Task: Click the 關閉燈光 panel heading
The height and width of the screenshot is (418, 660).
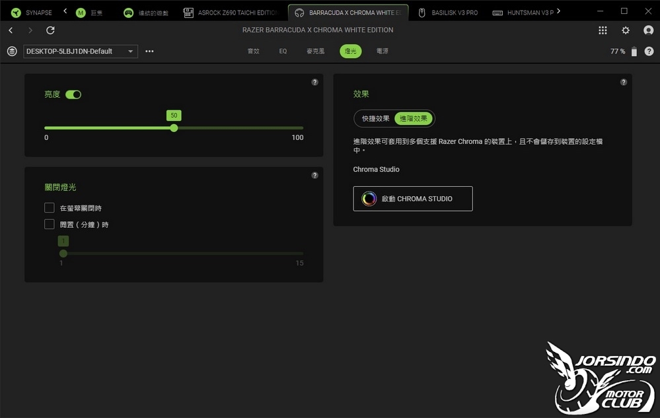Action: pos(60,187)
